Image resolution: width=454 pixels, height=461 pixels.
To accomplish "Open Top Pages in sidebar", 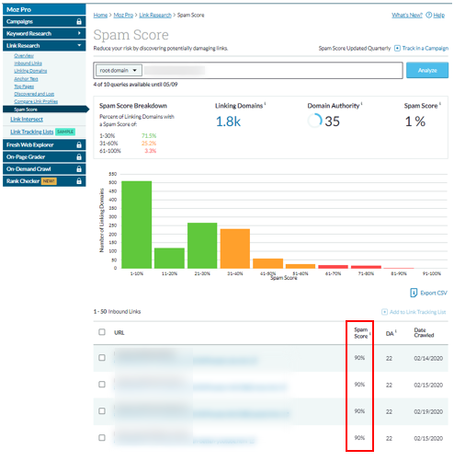I will pos(24,86).
